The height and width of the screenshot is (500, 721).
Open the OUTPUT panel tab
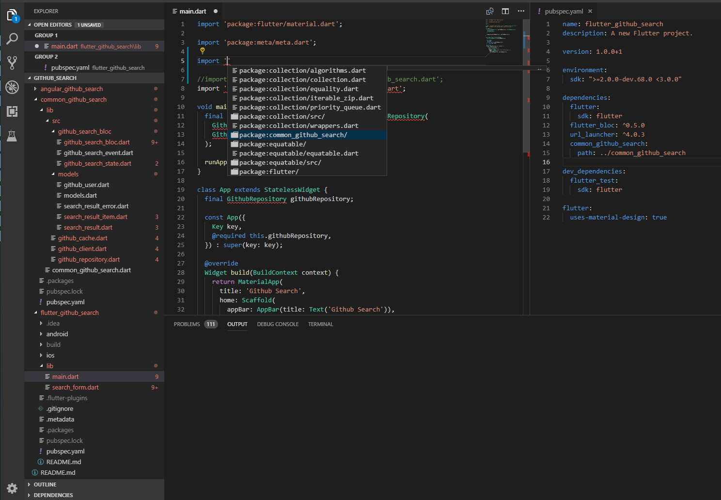[x=237, y=324]
